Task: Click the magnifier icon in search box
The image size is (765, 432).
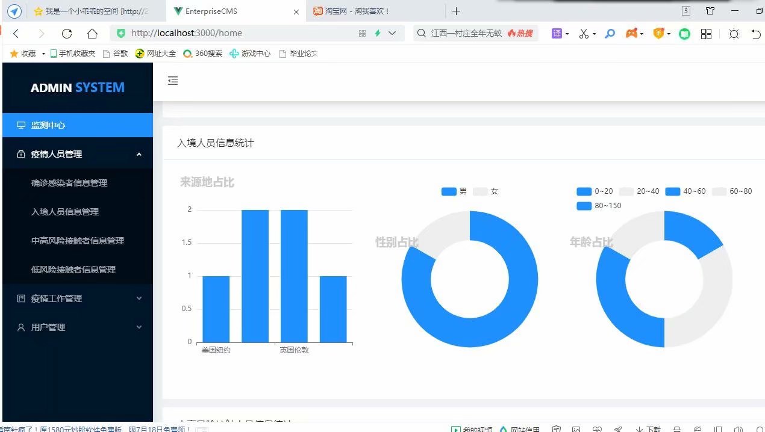Action: [x=422, y=34]
